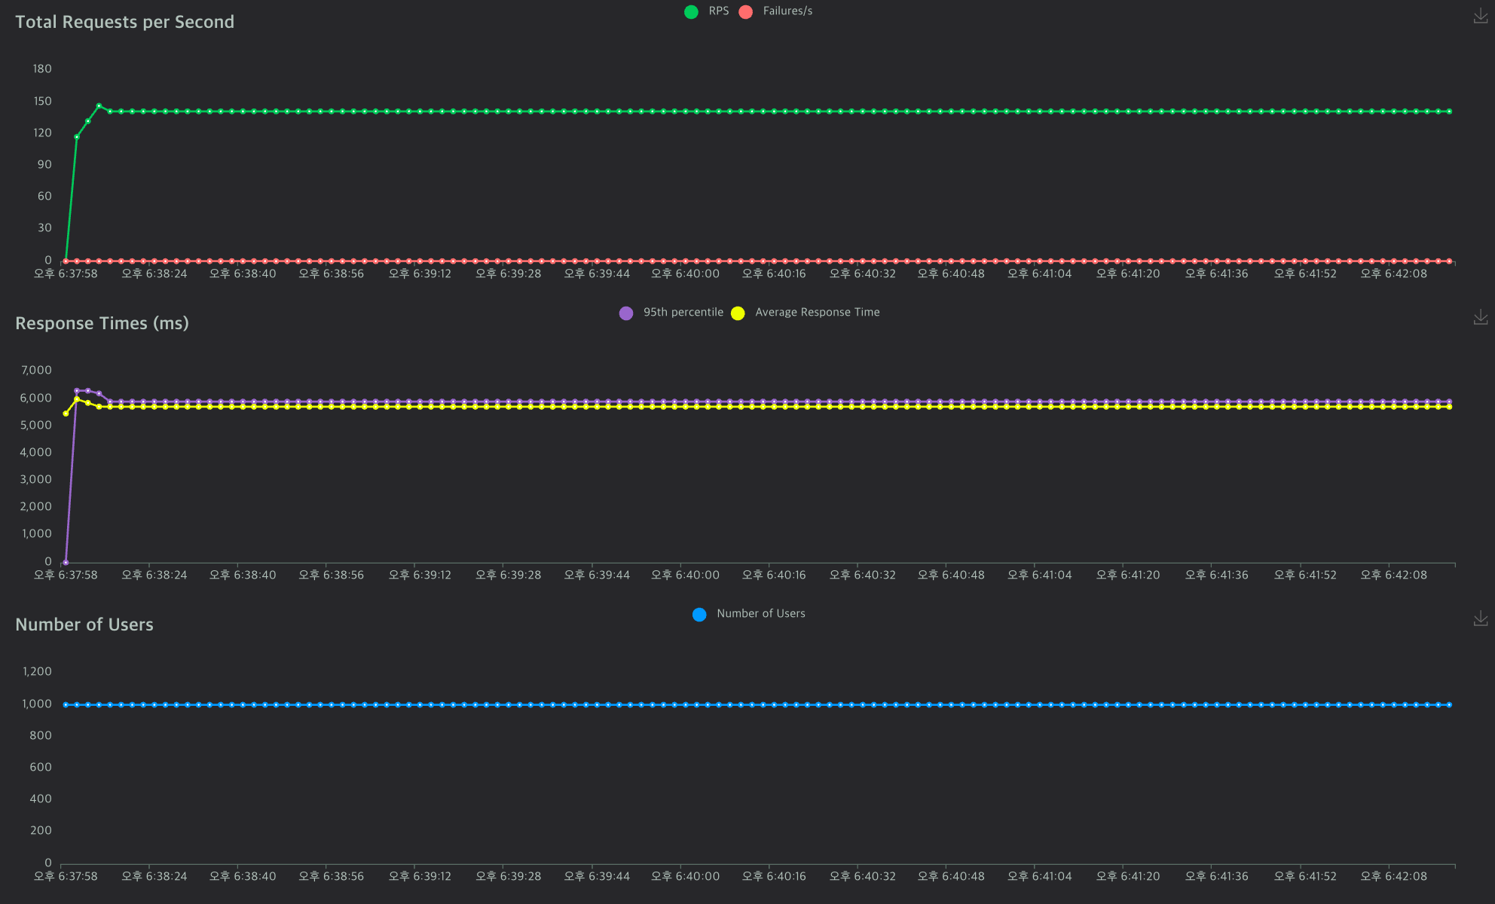Click the 6:42:08 tick on Users chart
The height and width of the screenshot is (904, 1495).
click(1393, 876)
